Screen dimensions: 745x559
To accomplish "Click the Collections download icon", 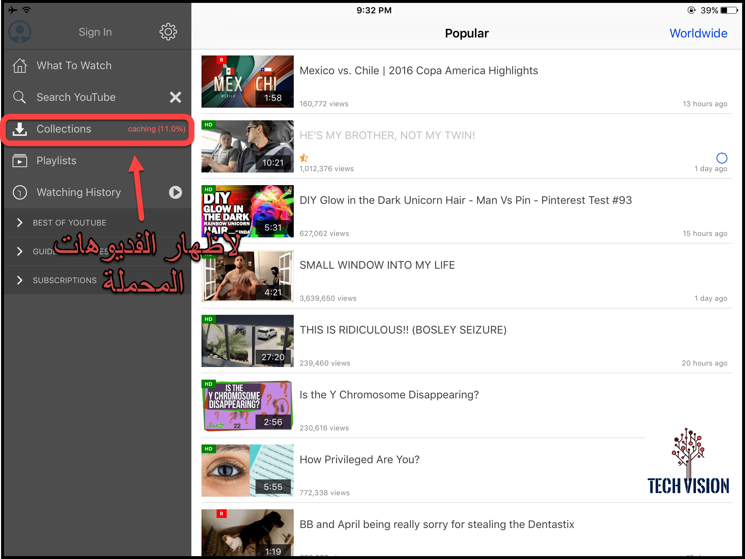I will click(x=20, y=129).
